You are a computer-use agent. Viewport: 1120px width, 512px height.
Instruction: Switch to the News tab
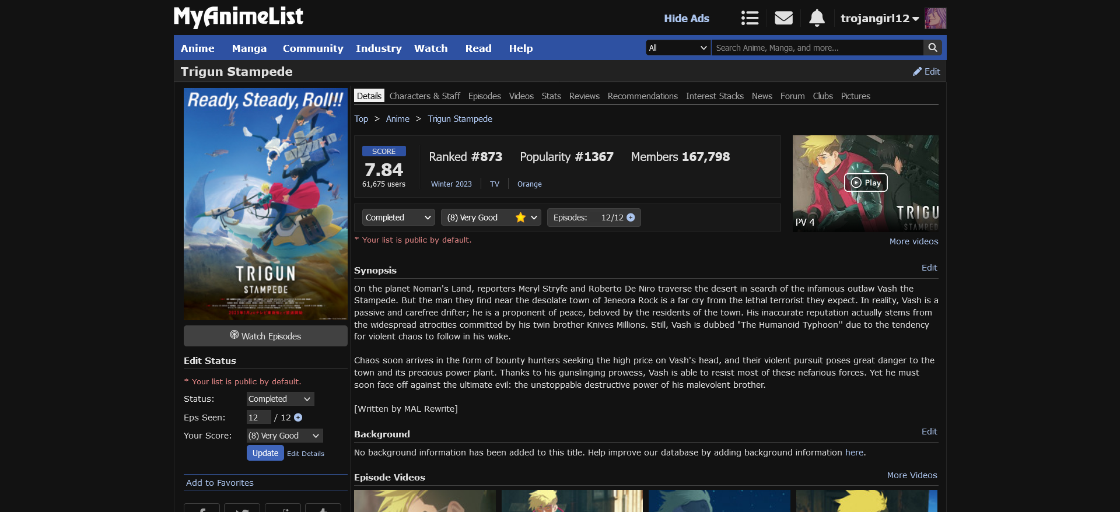tap(762, 96)
